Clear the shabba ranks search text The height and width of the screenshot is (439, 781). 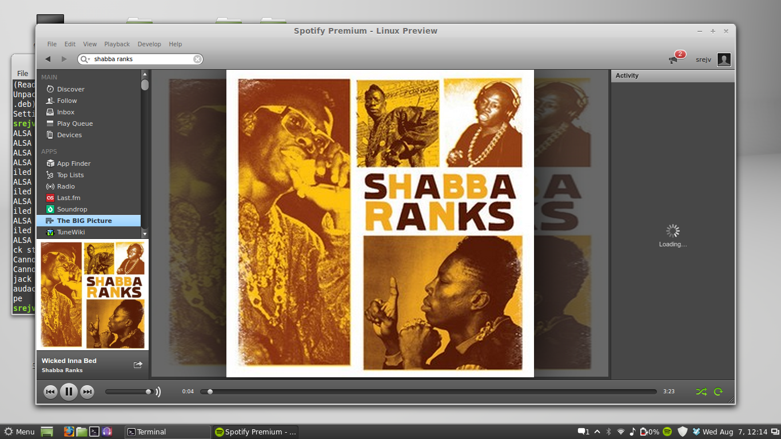click(197, 59)
